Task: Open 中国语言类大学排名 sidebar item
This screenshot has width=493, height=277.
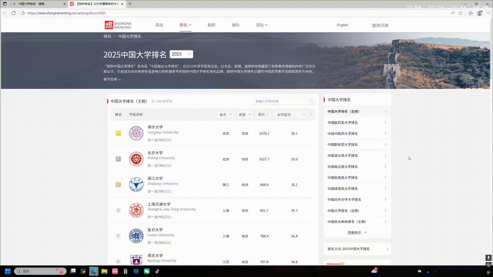Action: tap(357, 155)
